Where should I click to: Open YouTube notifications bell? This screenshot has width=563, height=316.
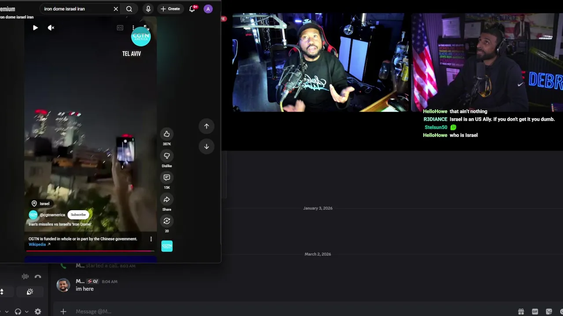click(x=192, y=9)
